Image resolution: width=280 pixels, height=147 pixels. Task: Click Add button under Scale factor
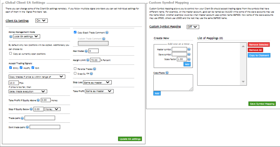pyautogui.click(x=187, y=64)
